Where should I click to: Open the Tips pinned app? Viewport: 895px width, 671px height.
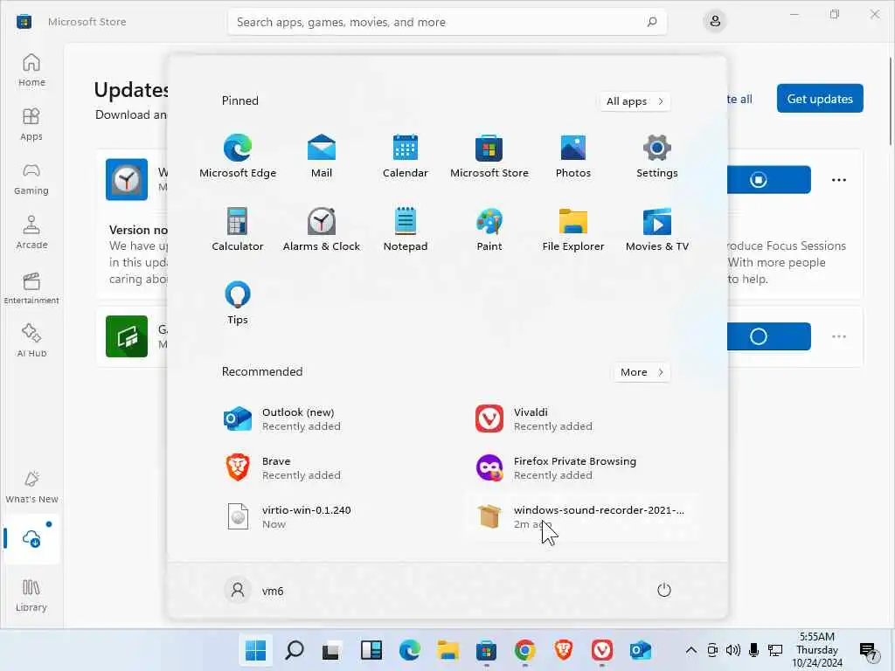tap(238, 303)
